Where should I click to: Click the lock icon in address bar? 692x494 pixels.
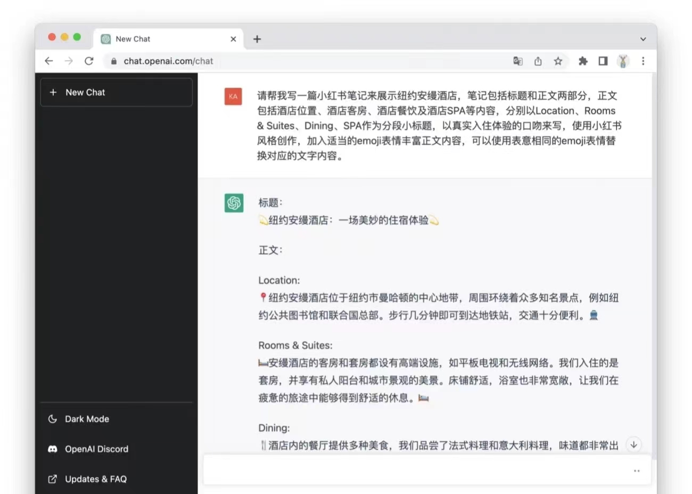113,61
